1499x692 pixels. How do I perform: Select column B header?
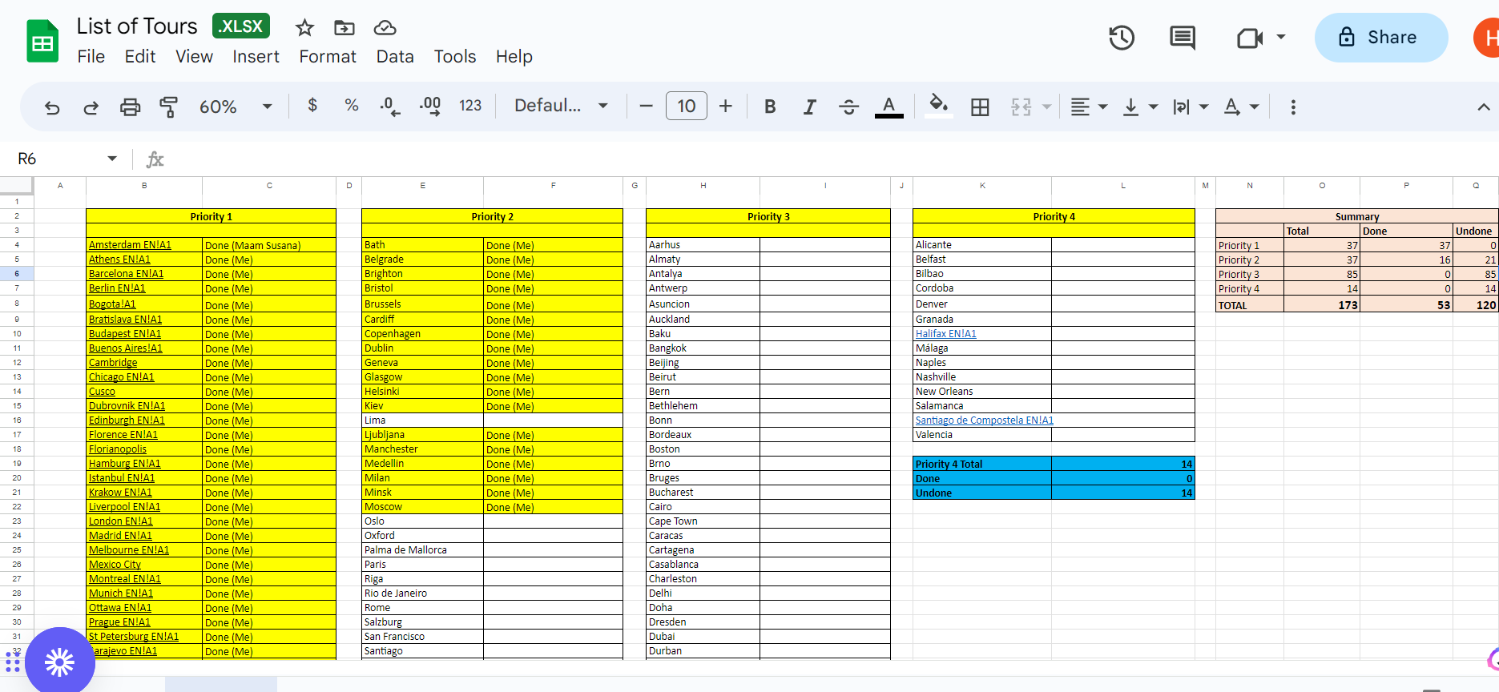(x=144, y=185)
